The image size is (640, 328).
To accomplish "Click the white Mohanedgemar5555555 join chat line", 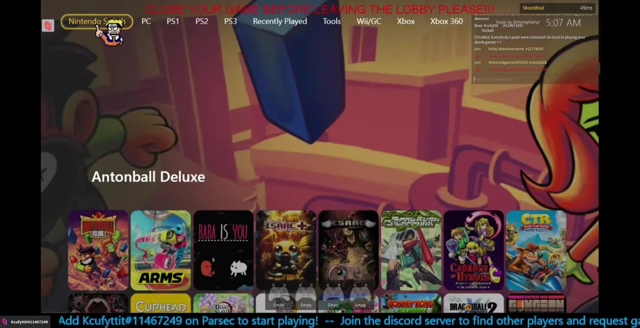I will pos(510,62).
